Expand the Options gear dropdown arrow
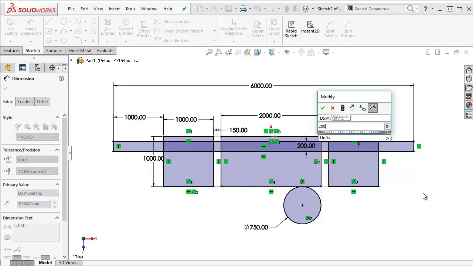This screenshot has height=266, width=473. click(x=313, y=8)
